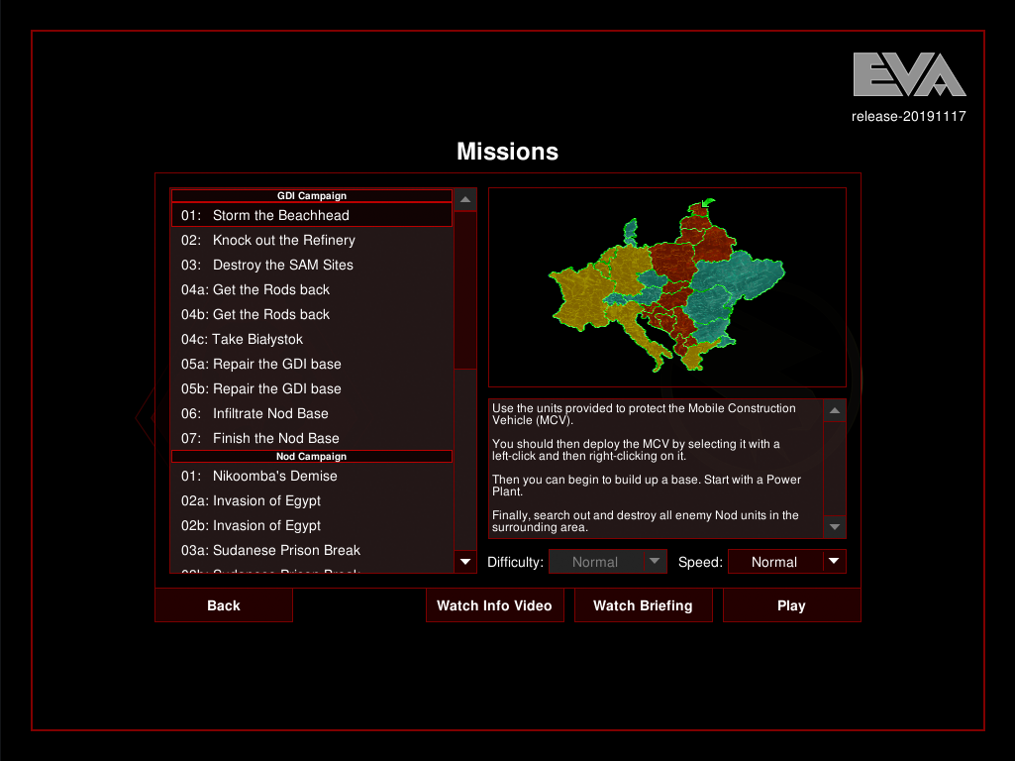Choose mission 05b: Repair the GDI base
This screenshot has width=1015, height=761.
[311, 388]
